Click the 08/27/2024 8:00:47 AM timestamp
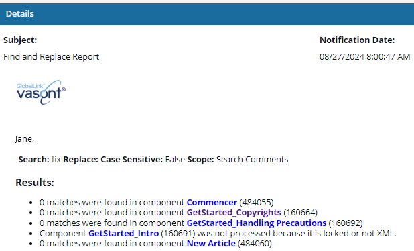This screenshot has height=251, width=414. [364, 57]
